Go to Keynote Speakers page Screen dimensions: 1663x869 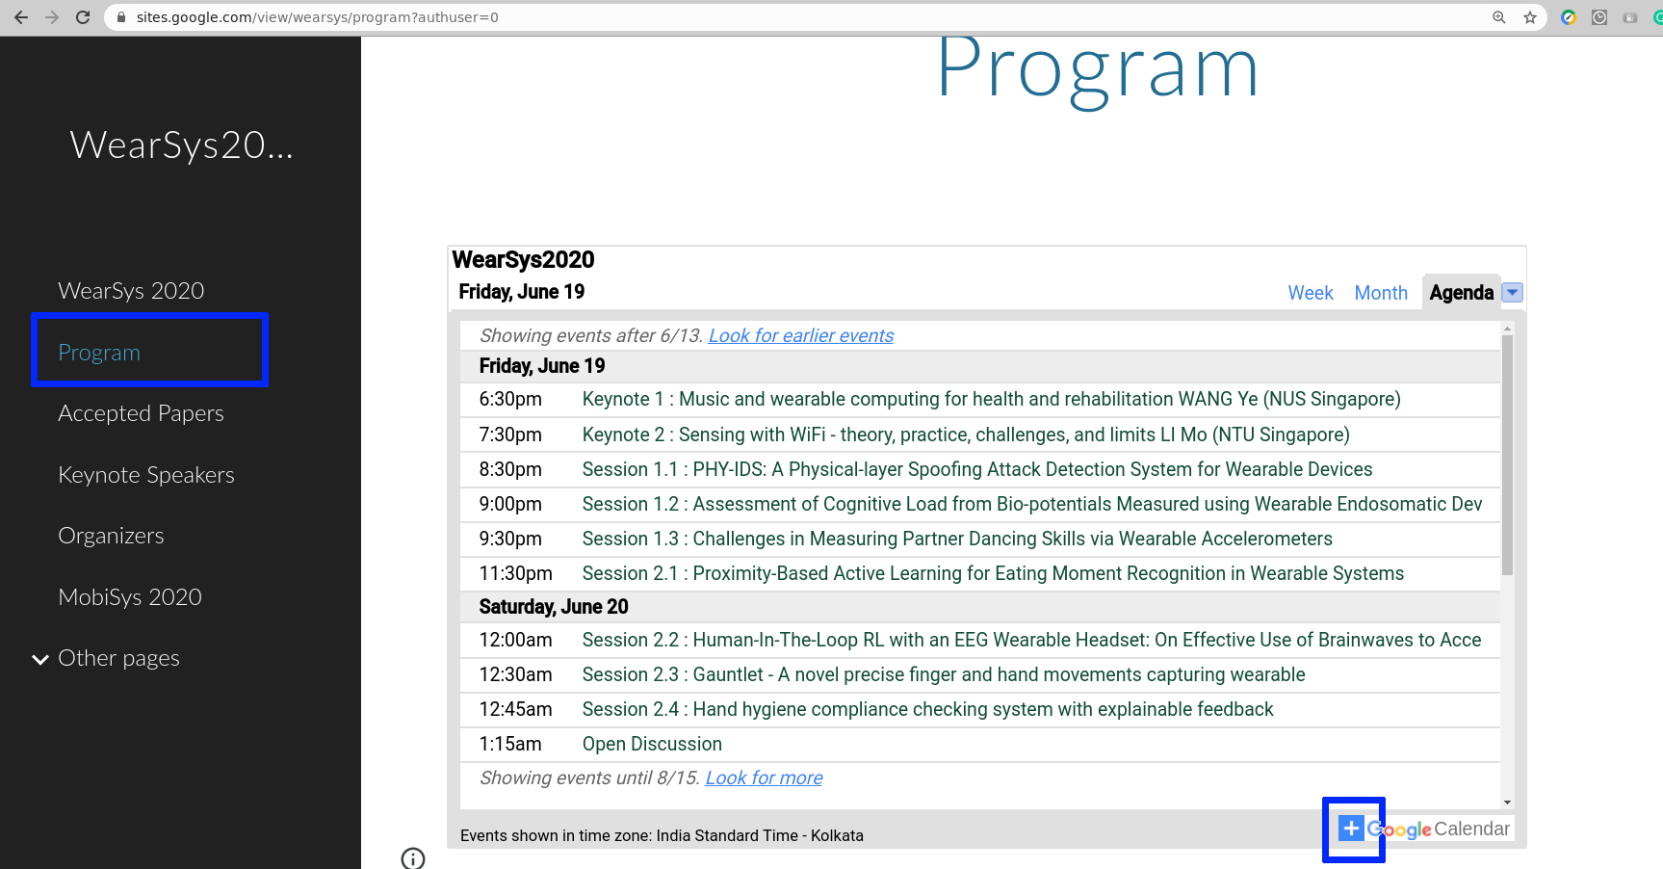146,475
